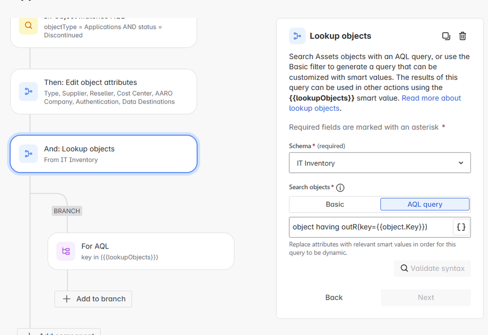488x335 pixels.
Task: Select the Then: Edit object attributes step
Action: coord(104,91)
